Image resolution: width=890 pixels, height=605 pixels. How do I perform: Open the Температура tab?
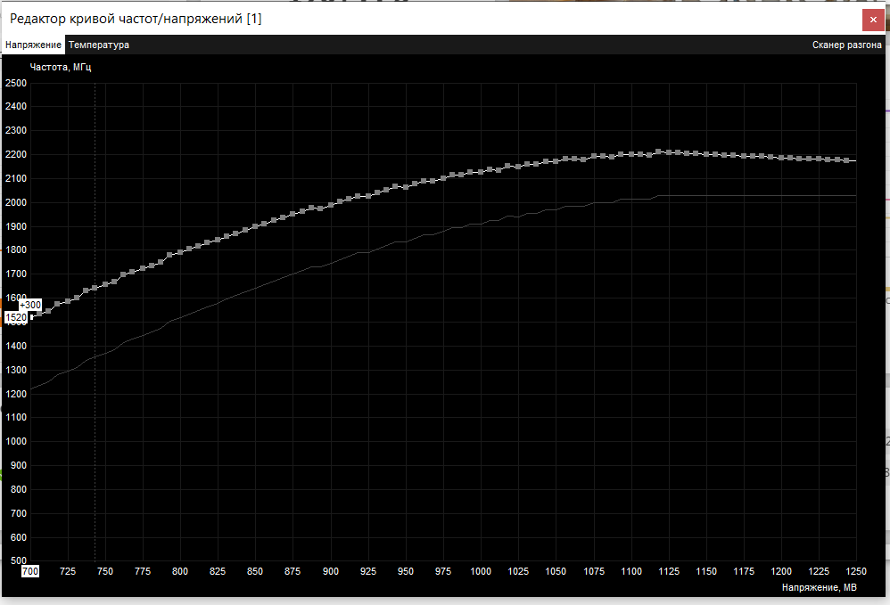[x=99, y=45]
